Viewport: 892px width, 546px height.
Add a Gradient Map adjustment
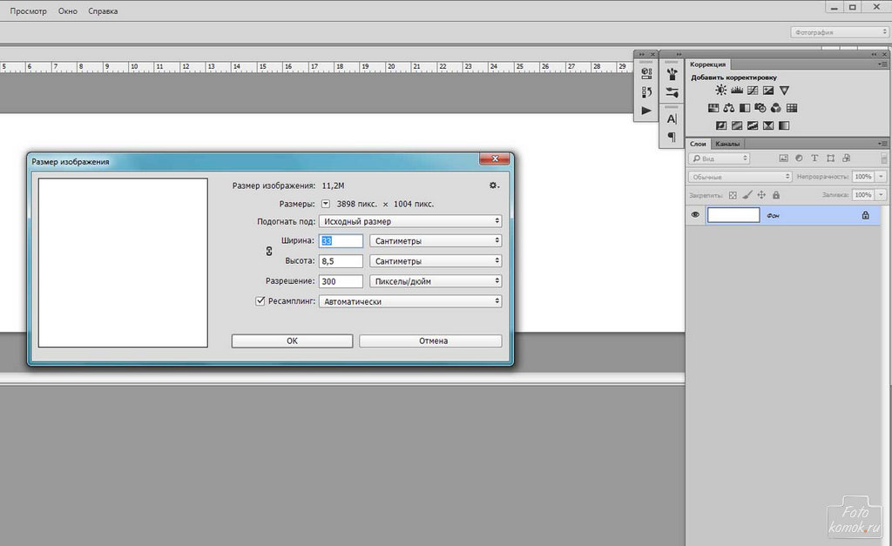(784, 125)
